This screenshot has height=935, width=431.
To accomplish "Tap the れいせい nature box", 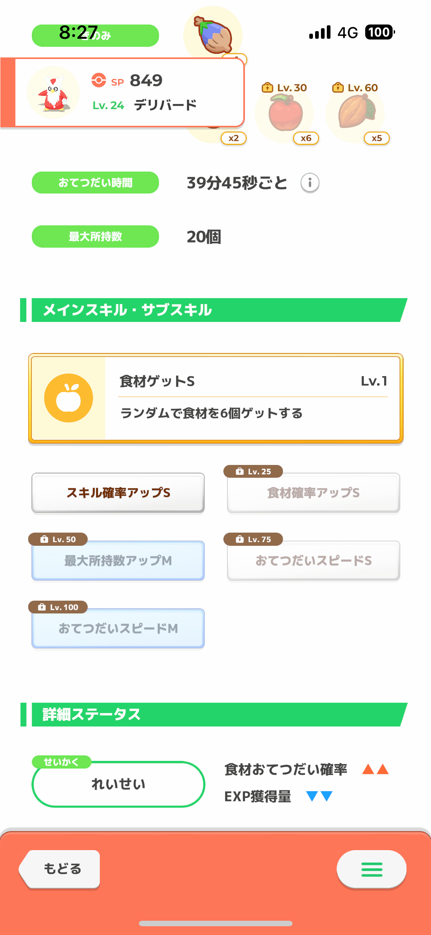I will (x=118, y=784).
